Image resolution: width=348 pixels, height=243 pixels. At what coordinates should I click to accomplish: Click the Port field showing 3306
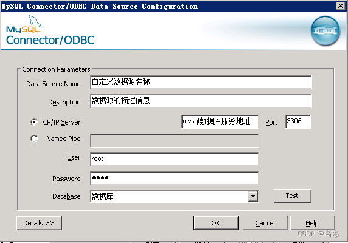point(298,122)
